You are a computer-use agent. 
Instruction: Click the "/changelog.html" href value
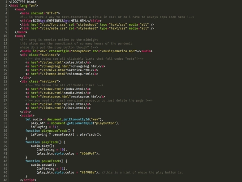click(x=56, y=67)
